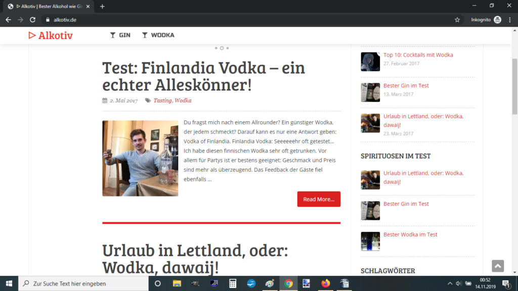This screenshot has width=518, height=291.
Task: Open the GIN navigation menu item
Action: point(120,35)
